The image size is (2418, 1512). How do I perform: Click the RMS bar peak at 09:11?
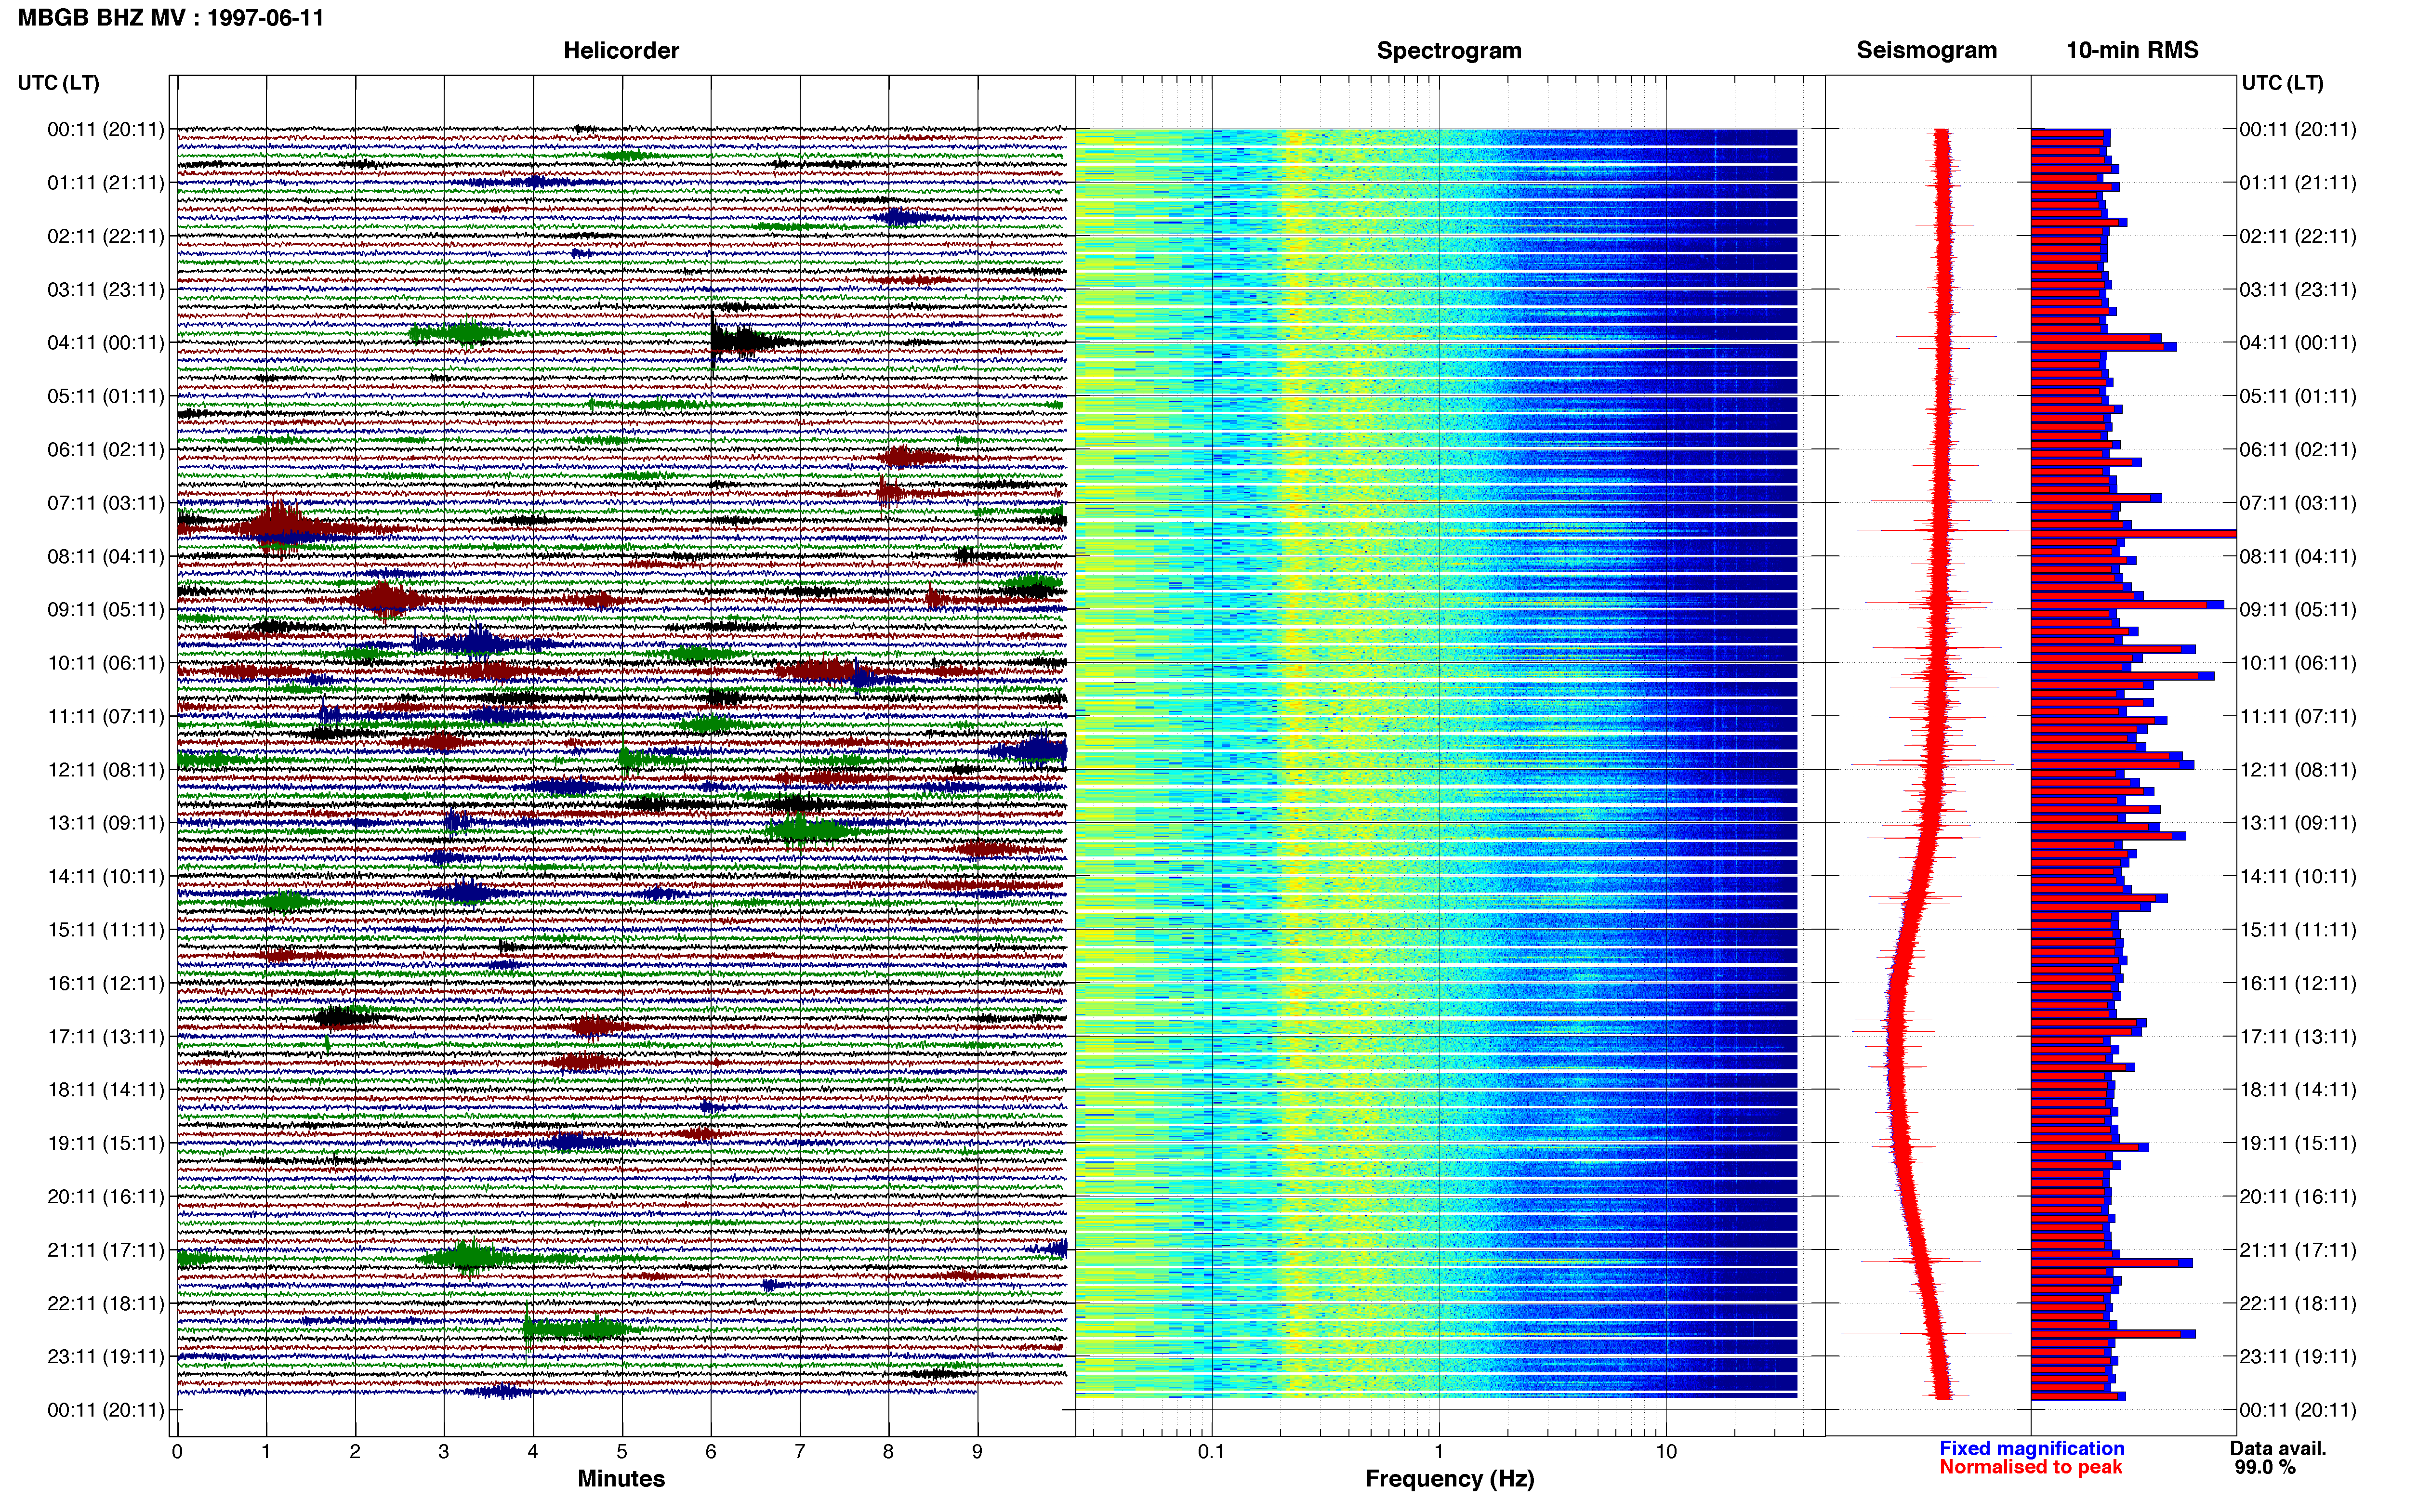(x=2127, y=605)
